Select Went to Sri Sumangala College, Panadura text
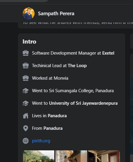The width and height of the screenshot is (133, 162). [x=73, y=91]
